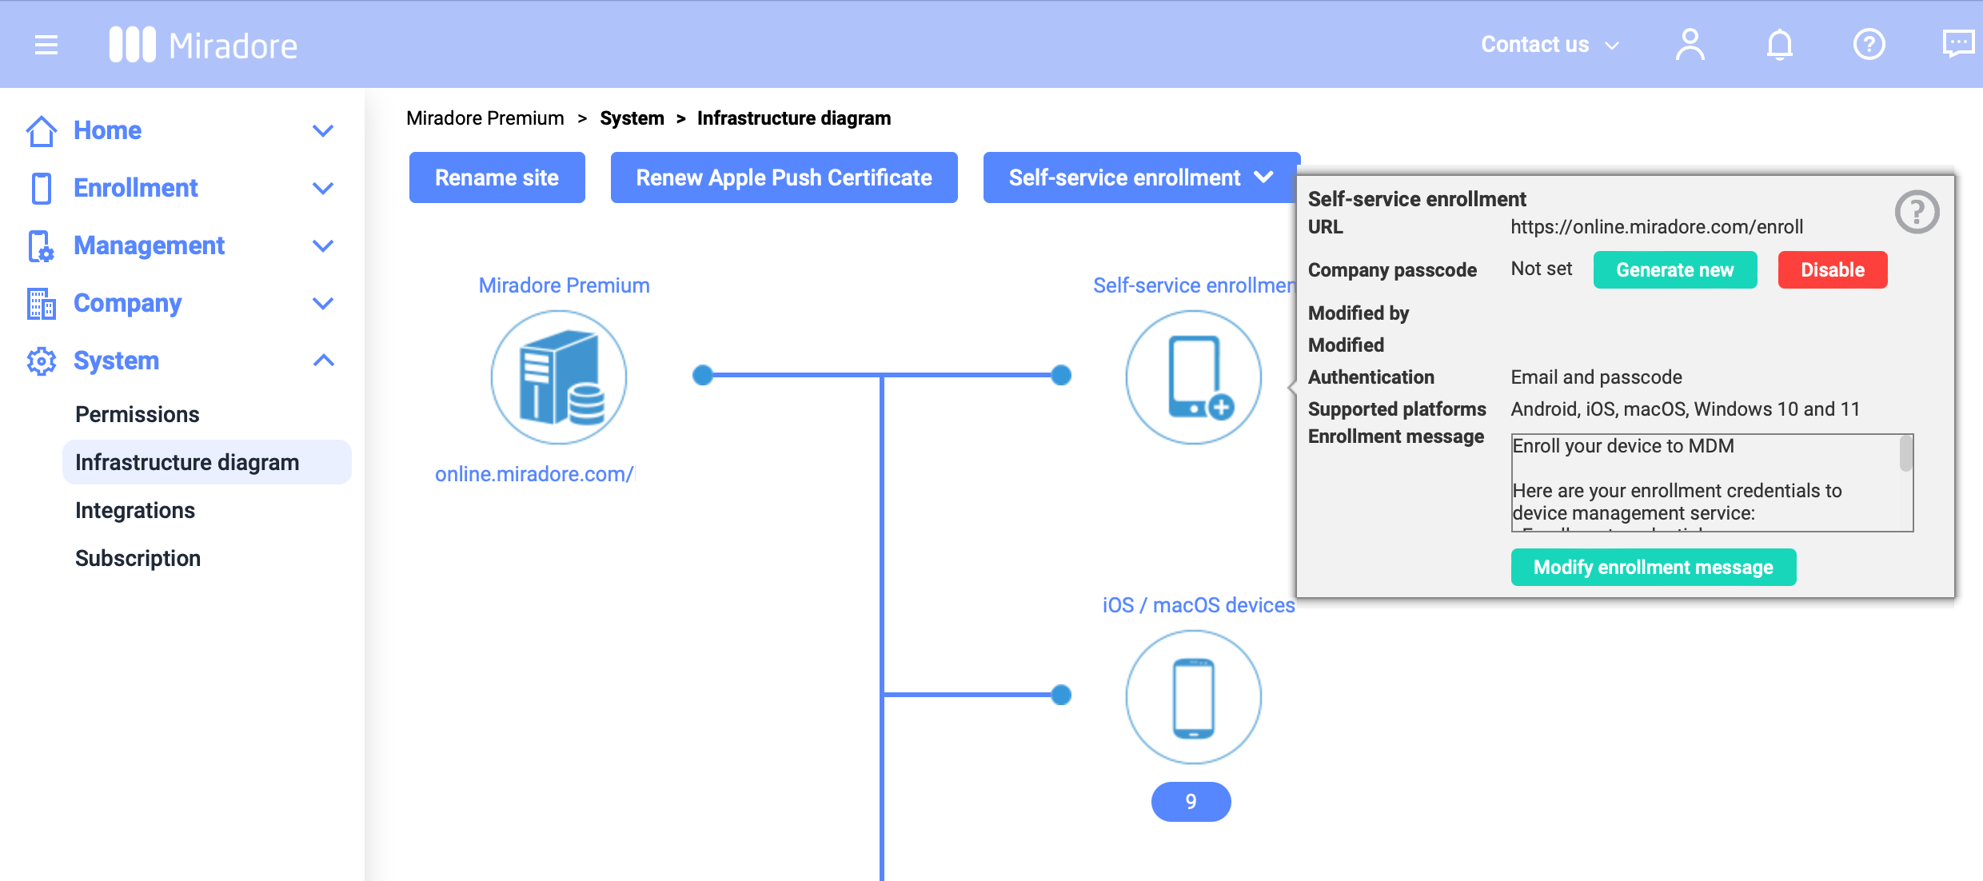Open the user profile icon
The image size is (1983, 881).
pyautogui.click(x=1690, y=44)
